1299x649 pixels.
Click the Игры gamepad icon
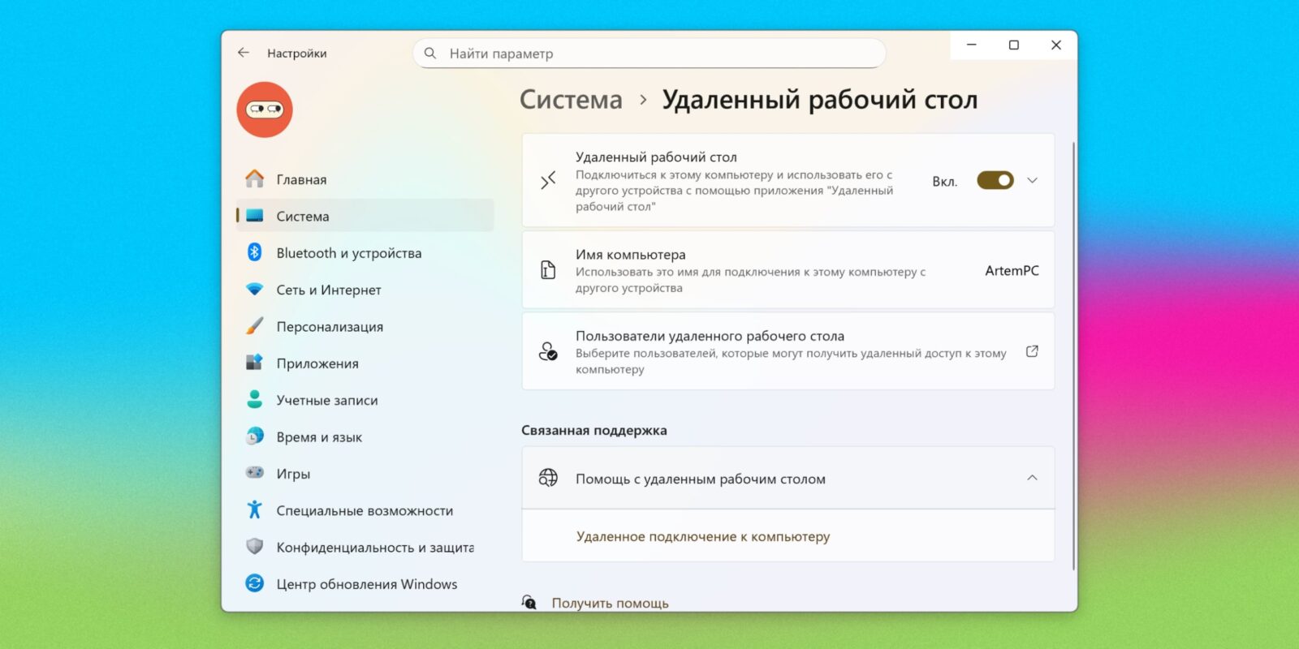coord(255,473)
